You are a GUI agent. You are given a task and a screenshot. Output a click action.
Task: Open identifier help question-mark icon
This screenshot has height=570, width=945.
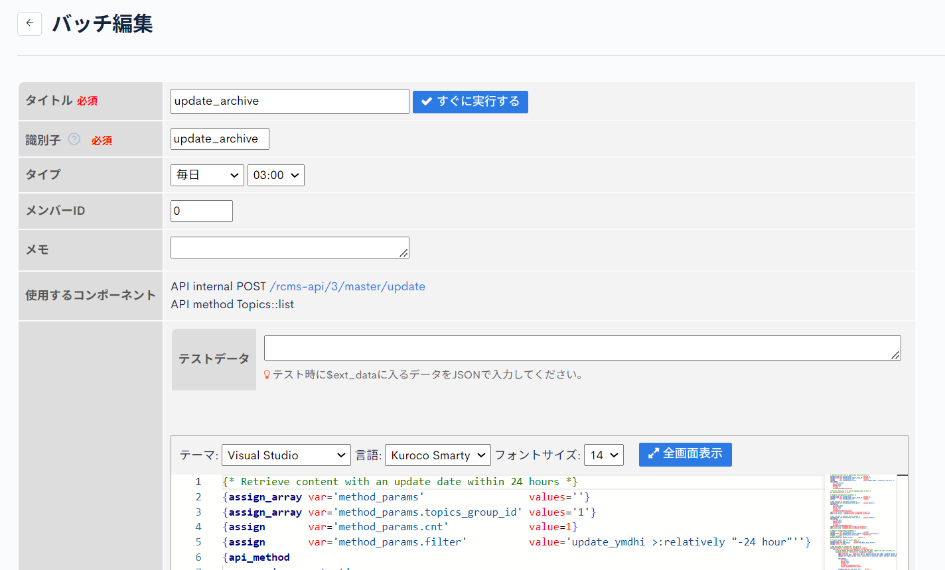[x=74, y=139]
